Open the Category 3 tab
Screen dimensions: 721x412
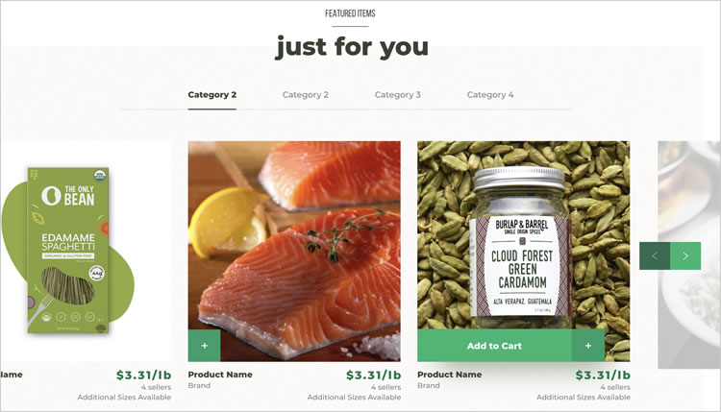(x=398, y=95)
